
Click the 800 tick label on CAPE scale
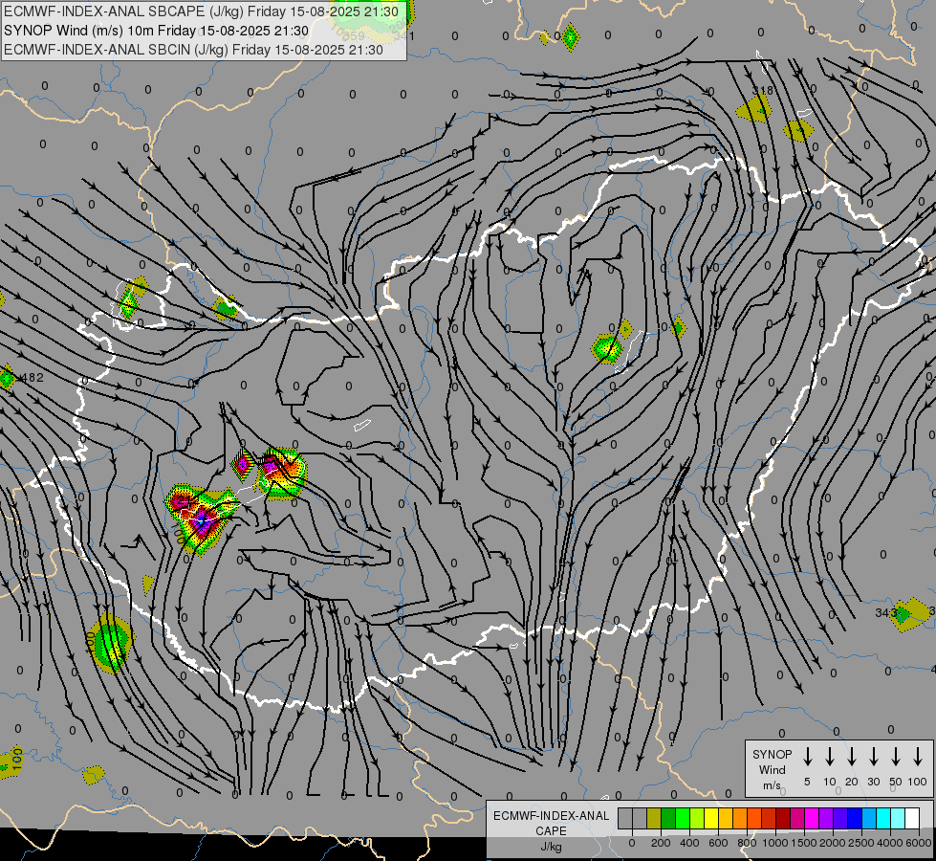point(747,843)
